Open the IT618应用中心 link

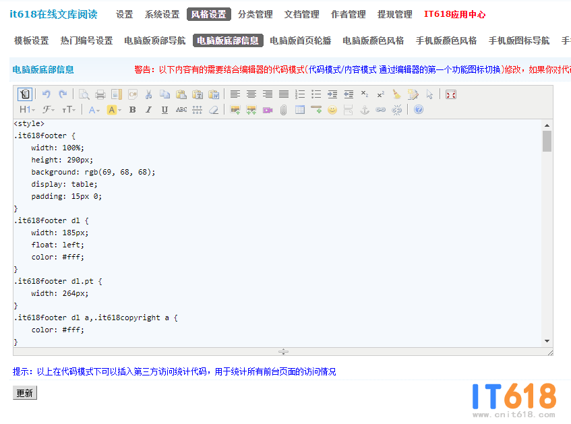(454, 14)
